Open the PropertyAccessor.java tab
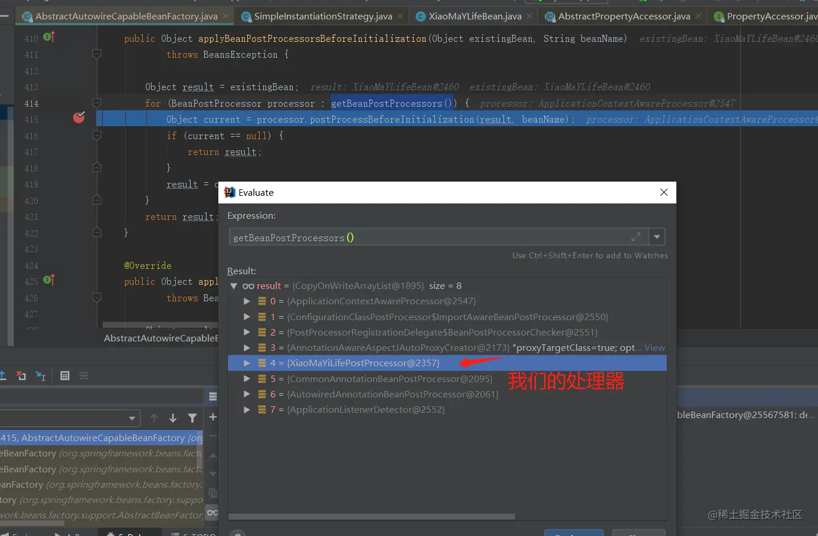 [x=764, y=16]
